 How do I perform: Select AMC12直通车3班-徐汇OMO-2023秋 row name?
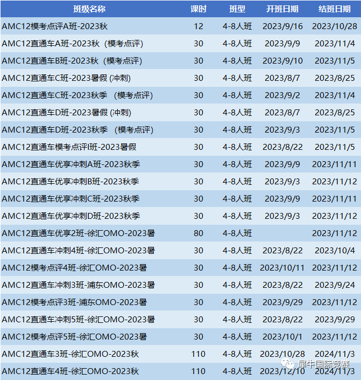click(x=70, y=354)
